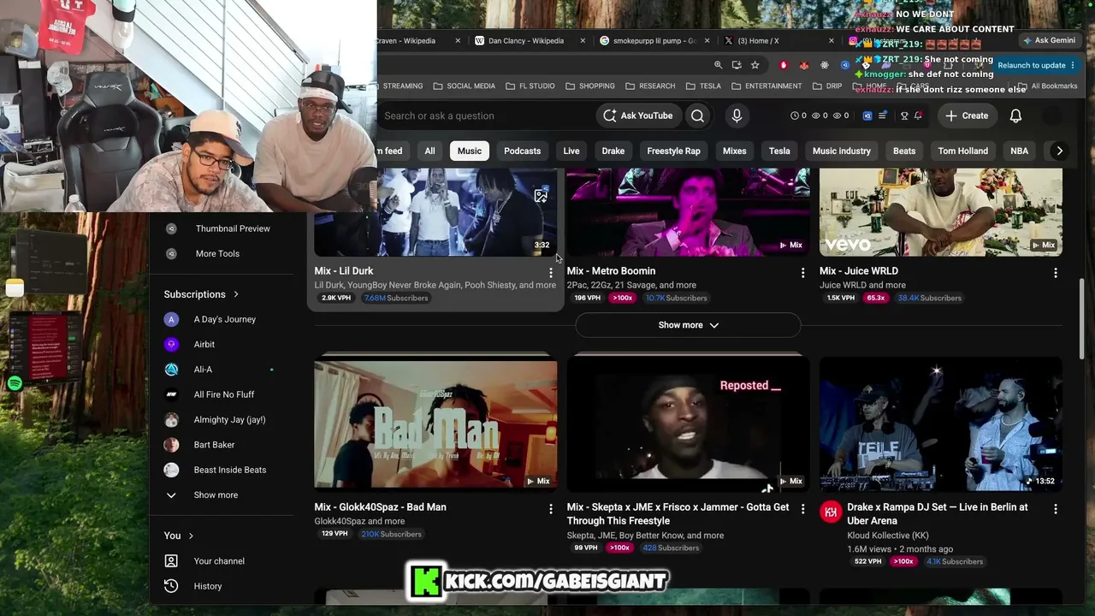The image size is (1095, 616).
Task: Open YouTube notifications bell
Action: pos(1015,115)
